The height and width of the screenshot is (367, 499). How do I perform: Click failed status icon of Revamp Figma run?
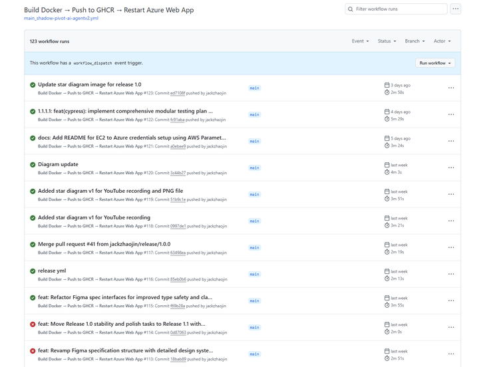pyautogui.click(x=33, y=351)
